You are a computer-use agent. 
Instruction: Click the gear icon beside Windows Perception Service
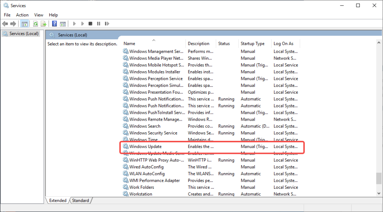click(126, 79)
